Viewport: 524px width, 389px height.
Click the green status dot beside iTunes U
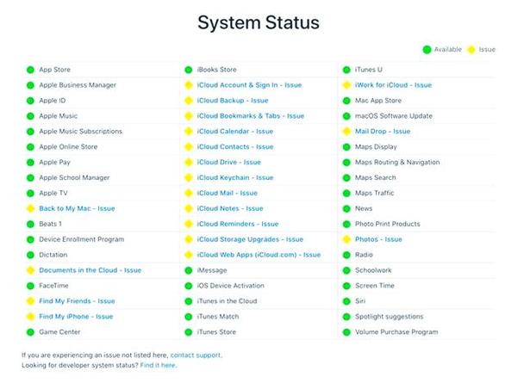pos(346,70)
